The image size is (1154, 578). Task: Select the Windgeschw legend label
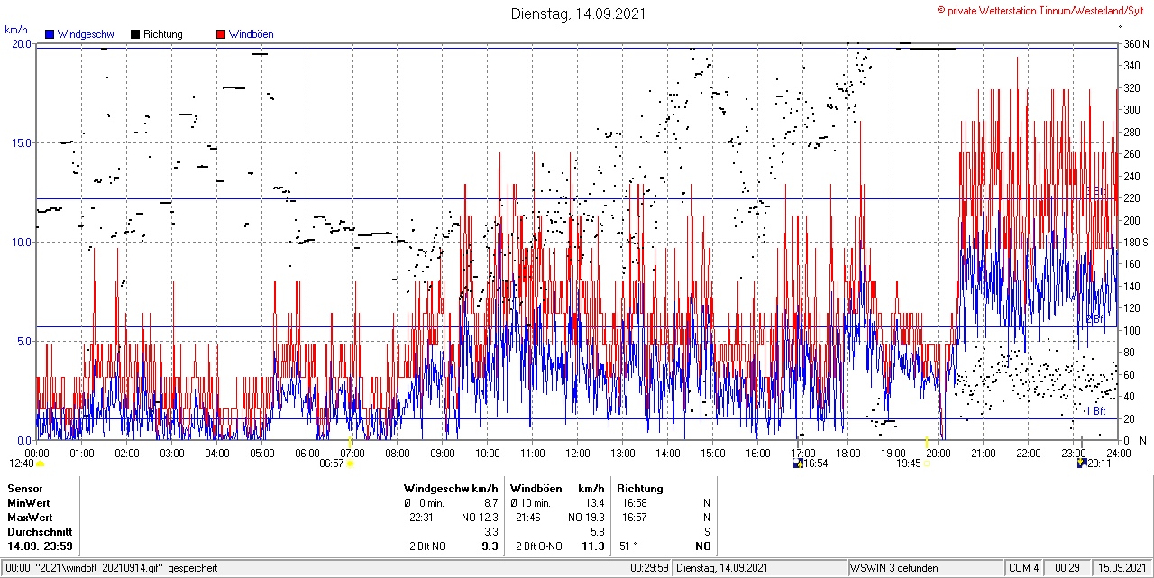click(x=86, y=34)
